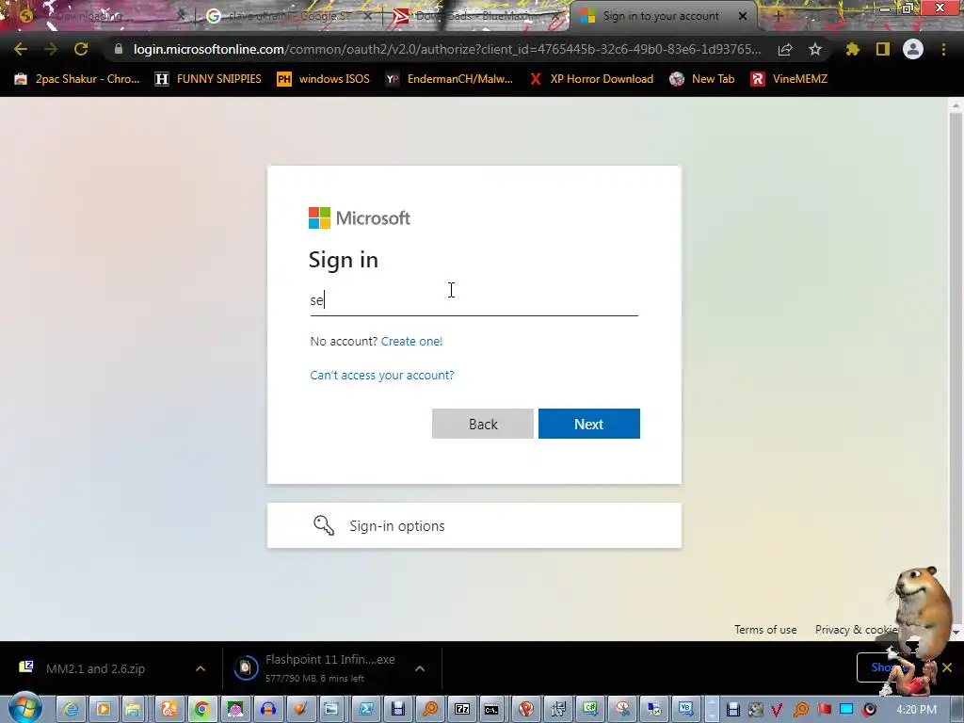The width and height of the screenshot is (964, 723).
Task: Open the FUNNY SNIPPIES bookmark
Action: tap(208, 79)
